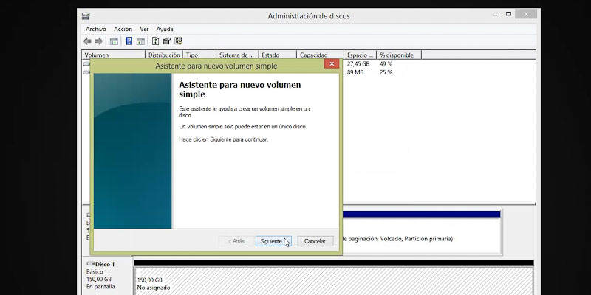The image size is (591, 295).
Task: Toggle the action pane toolbar icon
Action: point(140,41)
